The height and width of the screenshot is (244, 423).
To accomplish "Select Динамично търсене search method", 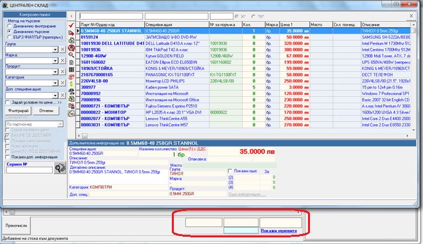I will coord(9,32).
